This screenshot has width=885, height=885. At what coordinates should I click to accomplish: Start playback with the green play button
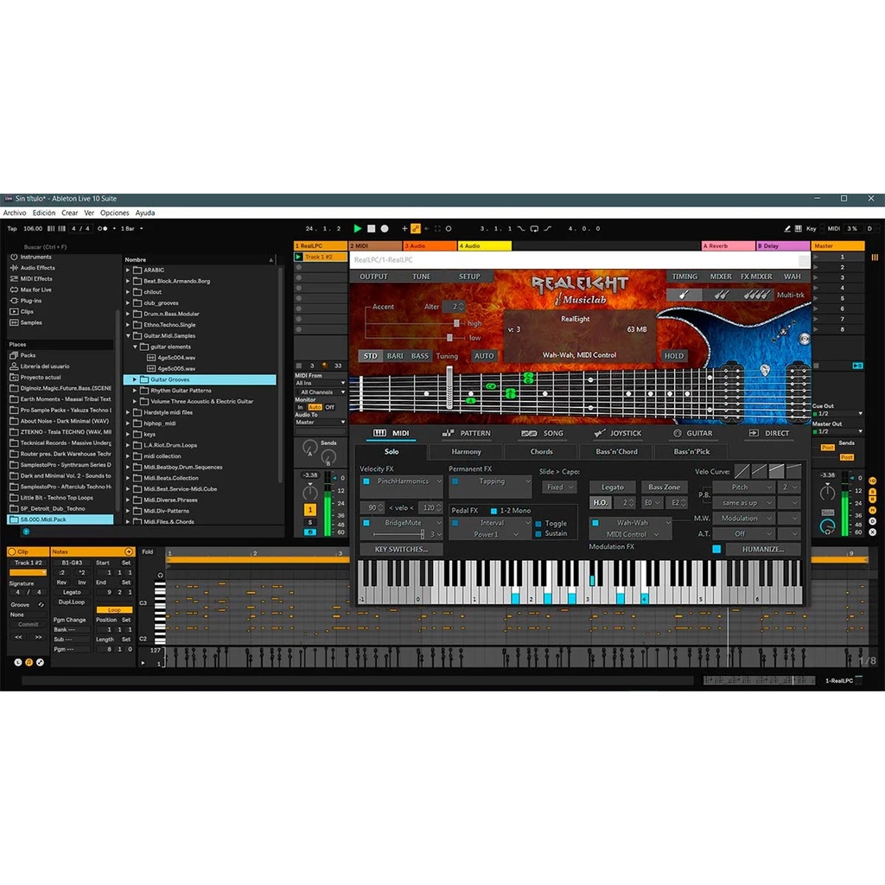coord(357,228)
